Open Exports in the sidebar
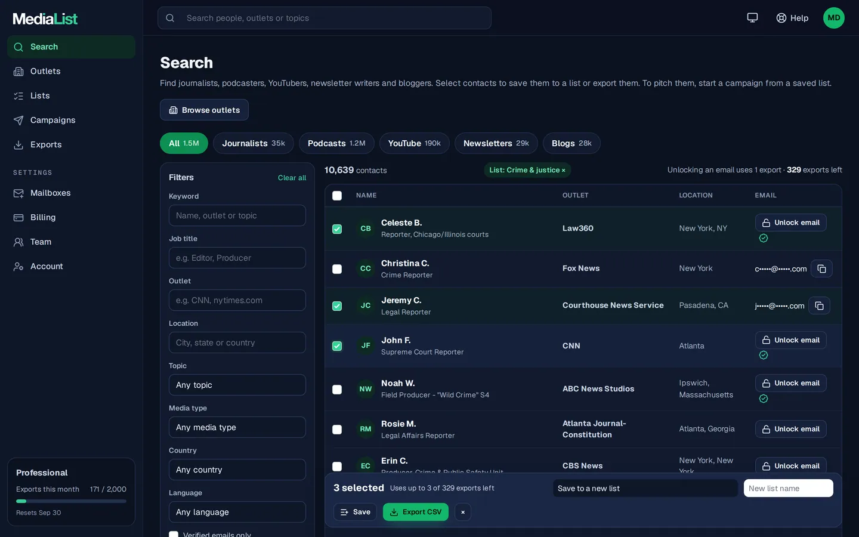This screenshot has width=859, height=537. click(71, 144)
